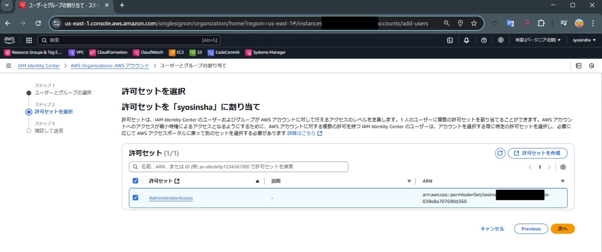The width and height of the screenshot is (602, 252).
Task: Click the 次へ button
Action: pyautogui.click(x=562, y=229)
